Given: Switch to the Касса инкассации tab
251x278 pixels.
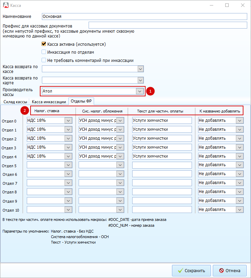Looking at the screenshot, I should pyautogui.click(x=49, y=102).
